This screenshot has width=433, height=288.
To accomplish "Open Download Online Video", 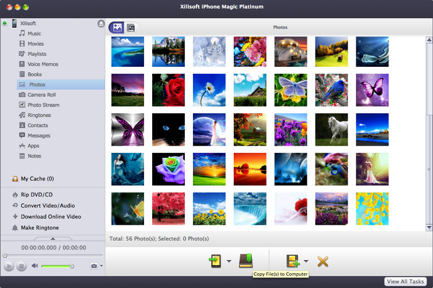I will click(51, 217).
